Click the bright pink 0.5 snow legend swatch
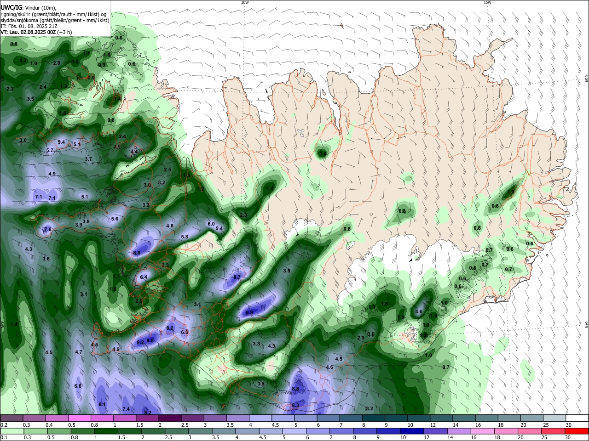 (x=79, y=418)
